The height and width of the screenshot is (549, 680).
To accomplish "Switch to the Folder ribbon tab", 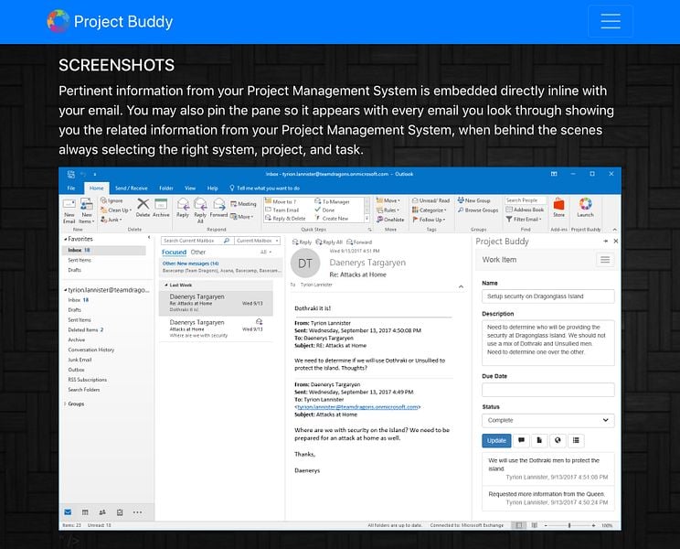I will tap(166, 188).
